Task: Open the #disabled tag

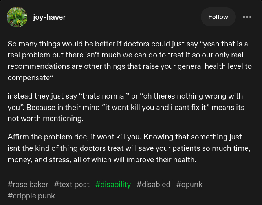Action: [x=154, y=184]
